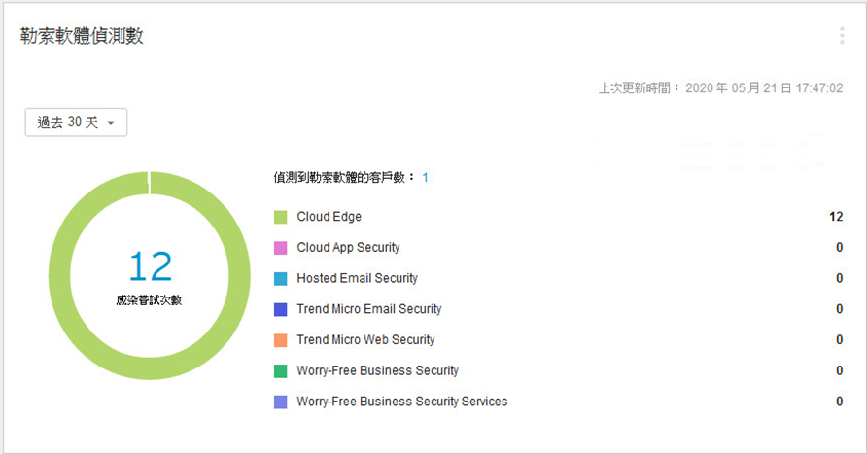Screen dimensions: 867x454
Task: Select the Trend Micro Email Security label
Action: 368,309
